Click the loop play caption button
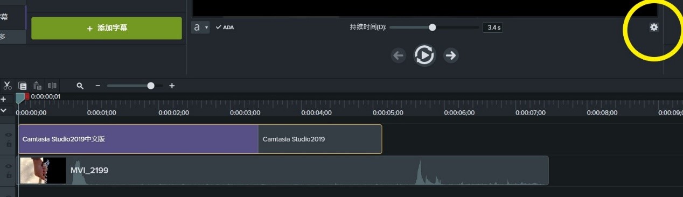683x197 pixels. pos(424,55)
